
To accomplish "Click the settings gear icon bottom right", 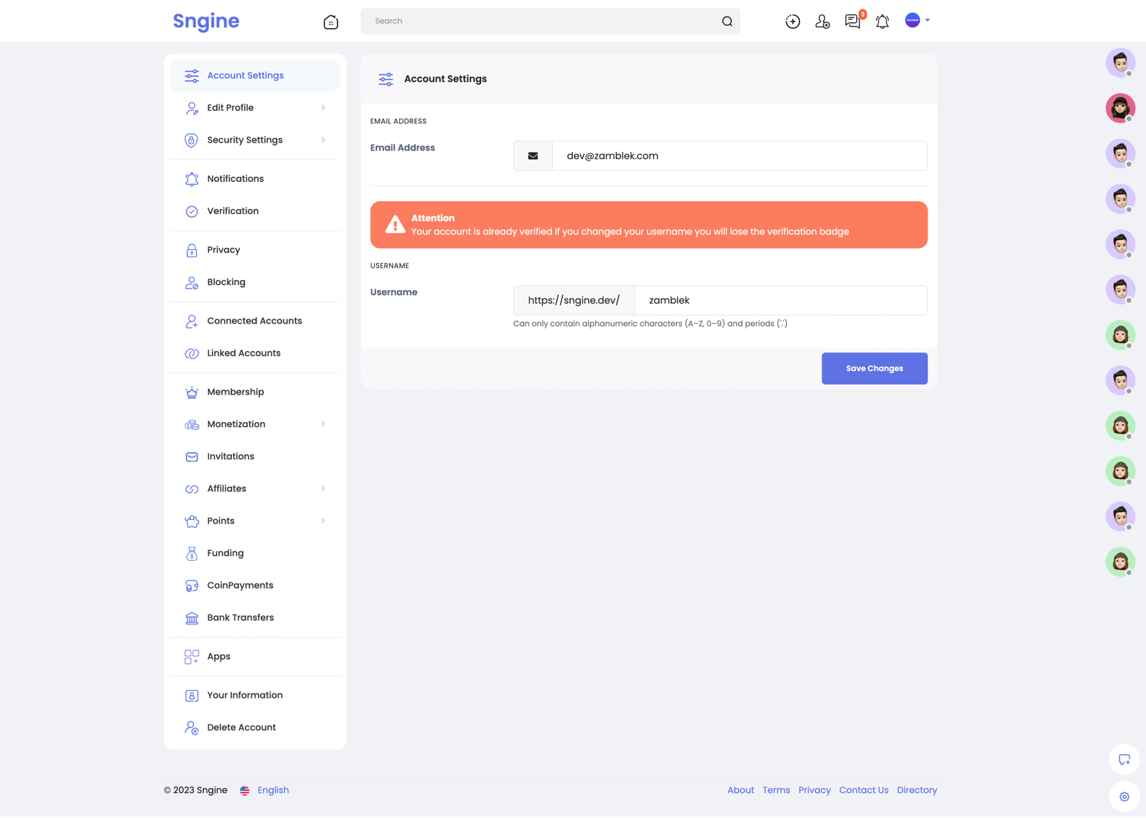I will 1124,797.
